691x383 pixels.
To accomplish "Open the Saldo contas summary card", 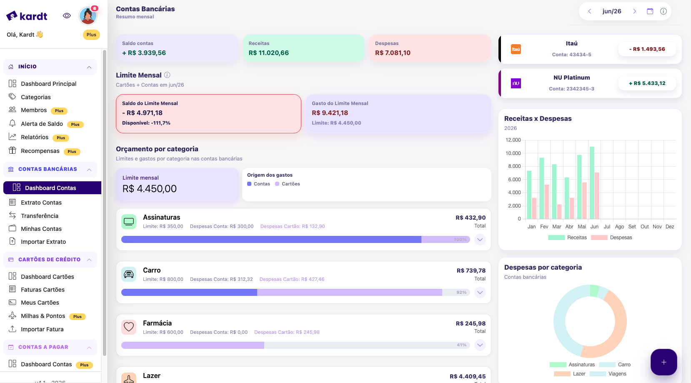I will pos(177,48).
